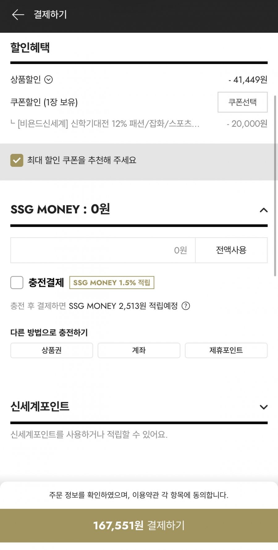Image resolution: width=278 pixels, height=550 pixels.
Task: Tap the back arrow icon
Action: [18, 15]
